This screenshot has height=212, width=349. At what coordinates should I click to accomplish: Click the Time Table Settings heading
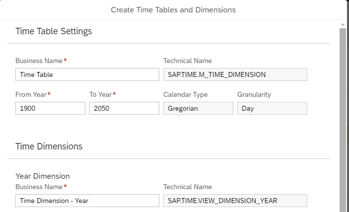tap(54, 31)
